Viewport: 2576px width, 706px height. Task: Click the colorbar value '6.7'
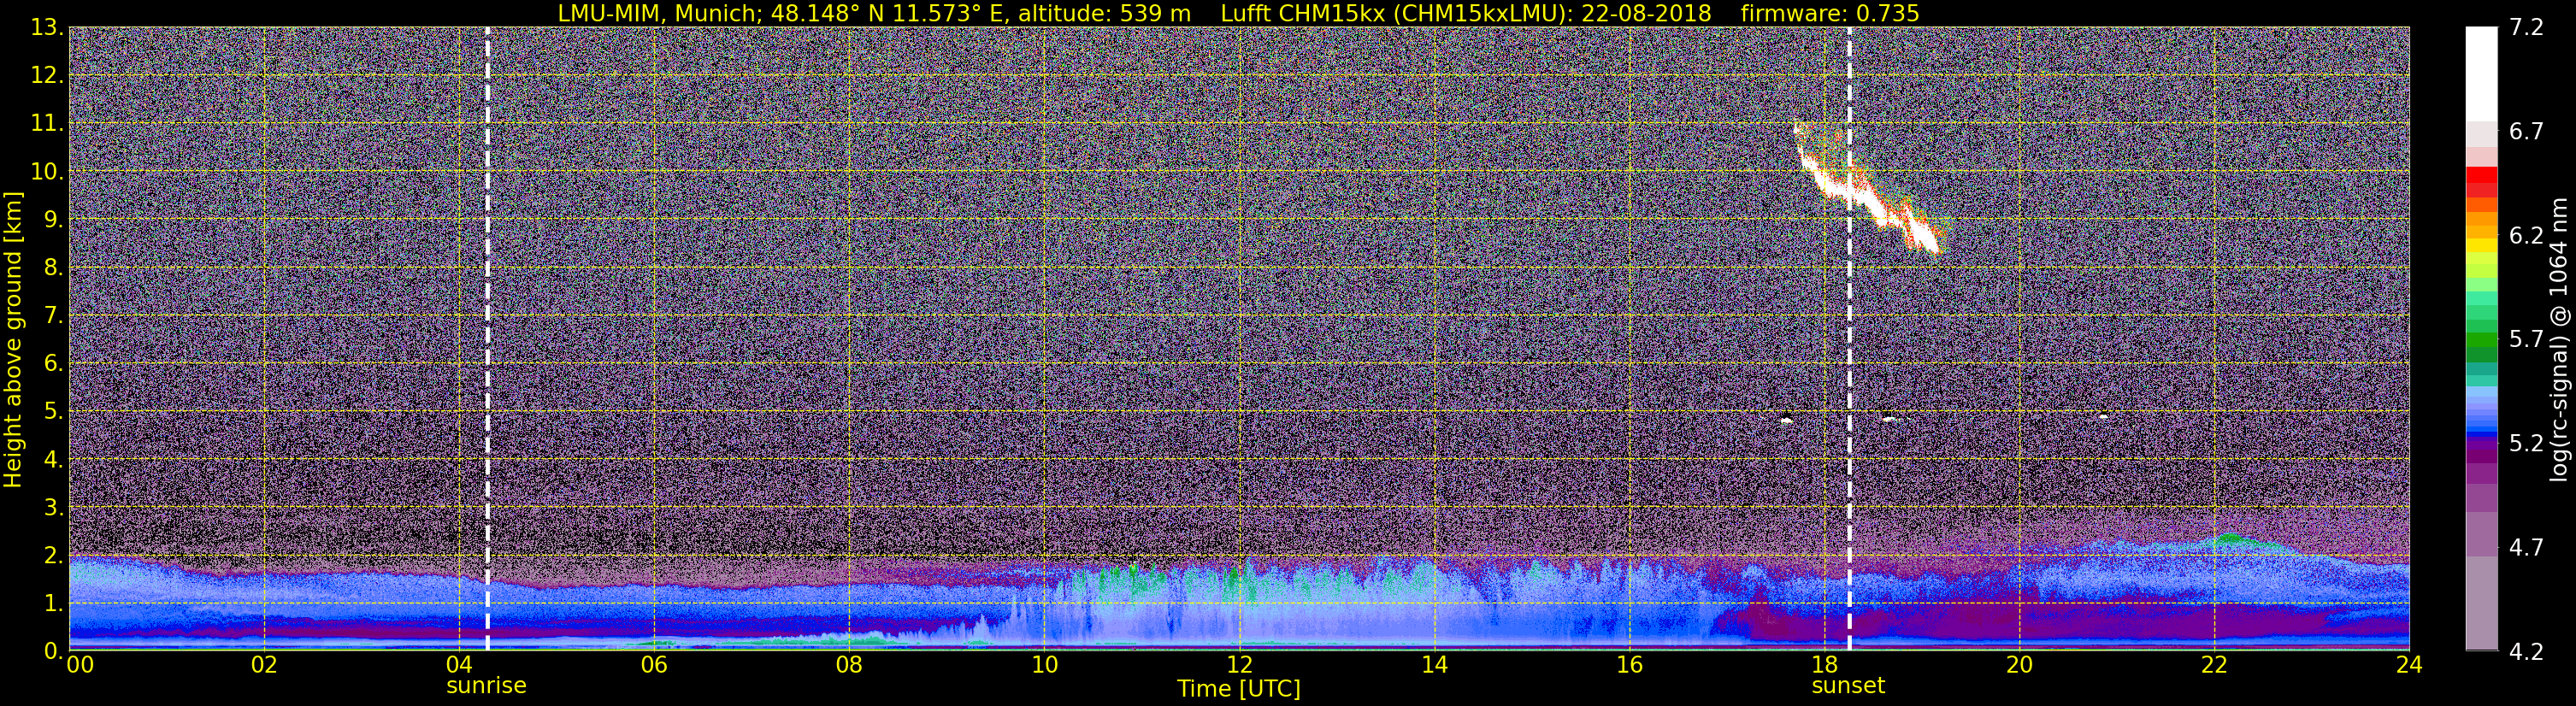[2527, 131]
